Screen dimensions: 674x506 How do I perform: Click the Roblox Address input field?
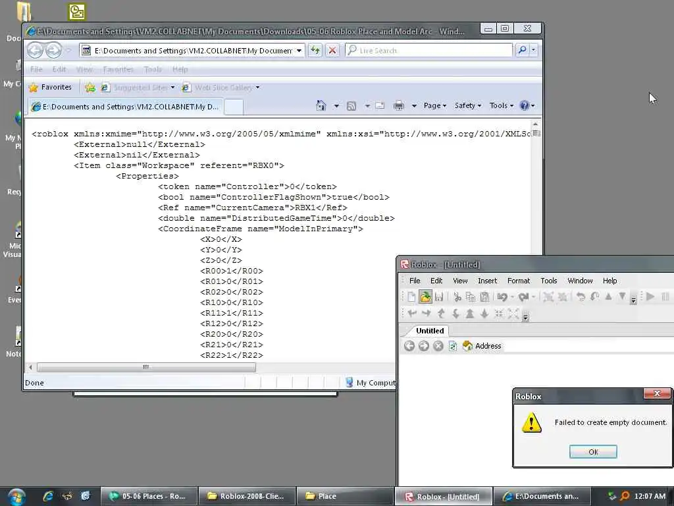[588, 346]
